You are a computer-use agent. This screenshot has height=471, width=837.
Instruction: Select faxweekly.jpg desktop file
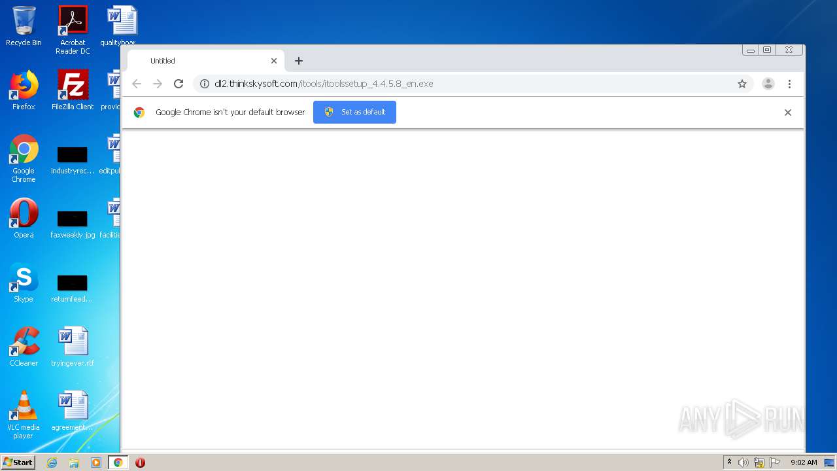pos(73,223)
